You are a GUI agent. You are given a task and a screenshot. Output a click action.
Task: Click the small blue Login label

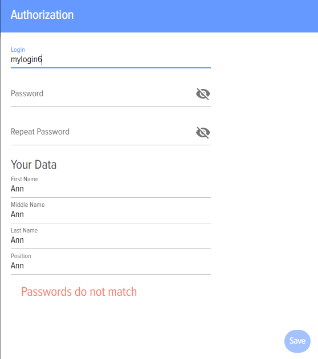coord(18,50)
